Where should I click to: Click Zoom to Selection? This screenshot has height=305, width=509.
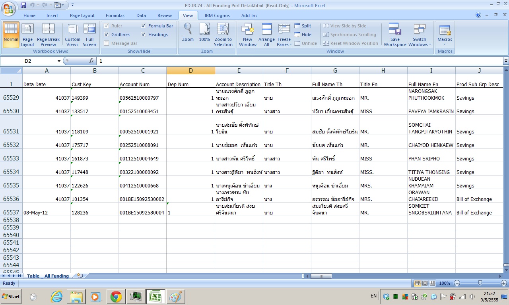223,35
